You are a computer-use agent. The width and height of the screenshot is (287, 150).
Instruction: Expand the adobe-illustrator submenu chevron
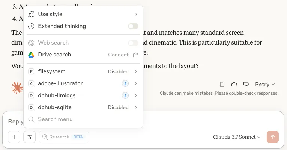[135, 83]
